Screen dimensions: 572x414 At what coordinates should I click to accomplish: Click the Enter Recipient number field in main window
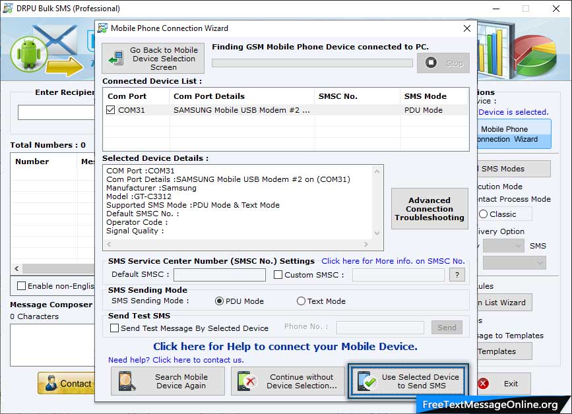56,112
